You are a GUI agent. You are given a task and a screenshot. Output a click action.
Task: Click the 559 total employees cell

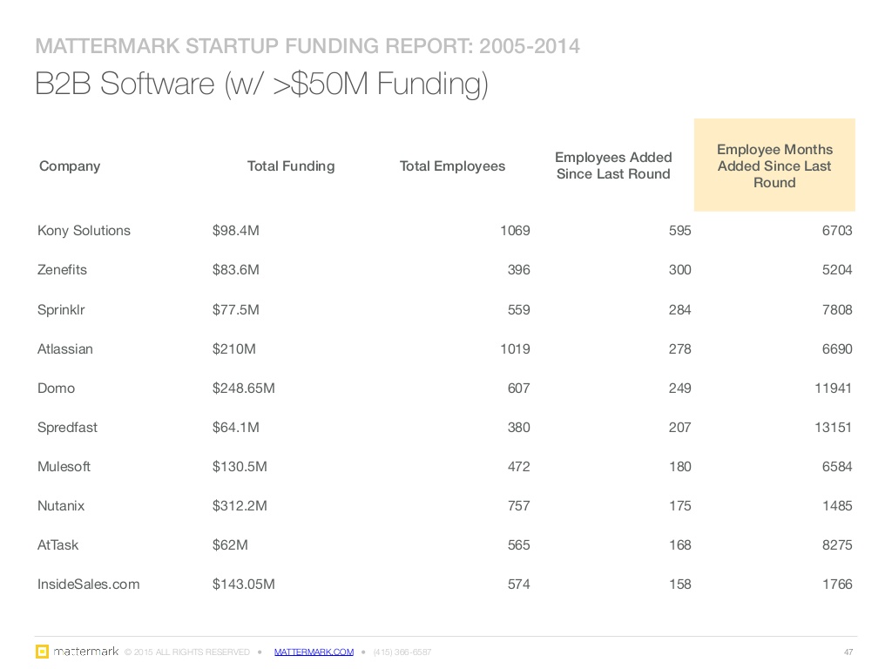(519, 309)
